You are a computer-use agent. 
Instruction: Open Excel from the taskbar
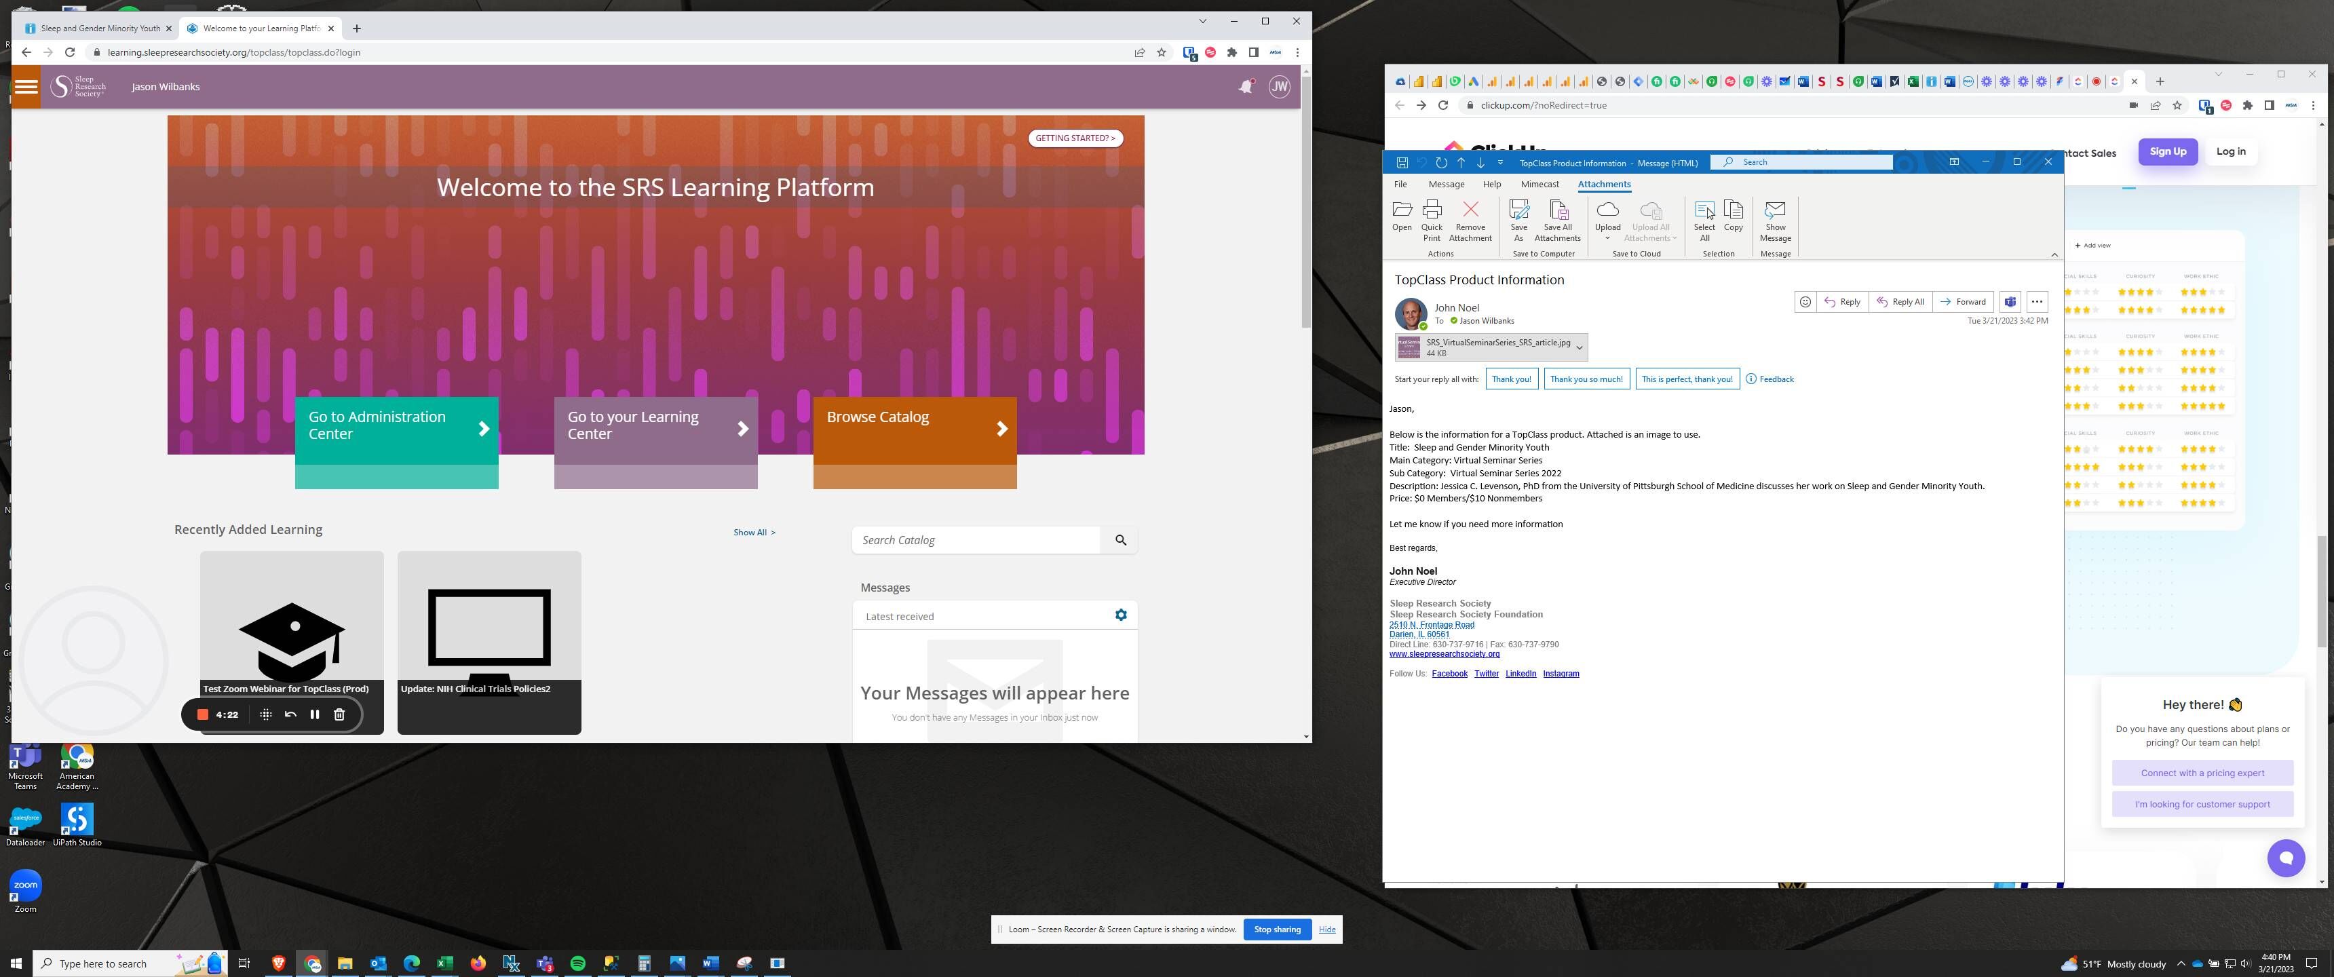coord(444,963)
